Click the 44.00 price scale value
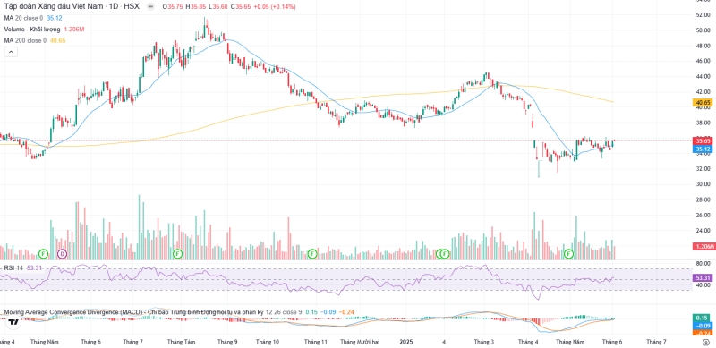The image size is (716, 348). tap(703, 76)
